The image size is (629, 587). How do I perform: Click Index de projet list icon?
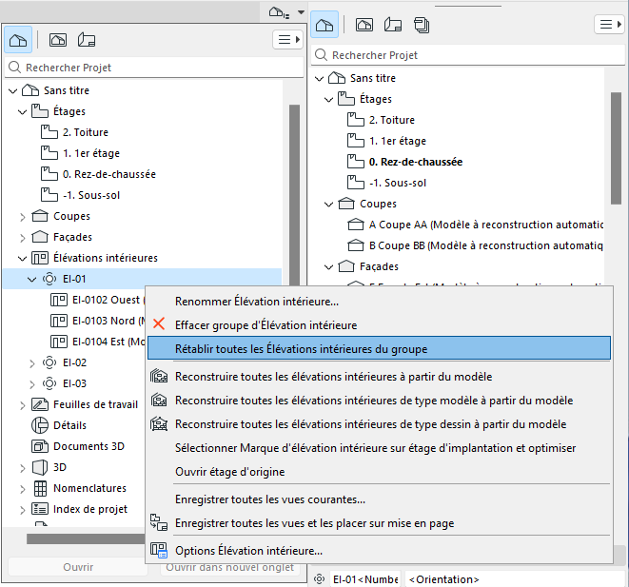click(40, 509)
